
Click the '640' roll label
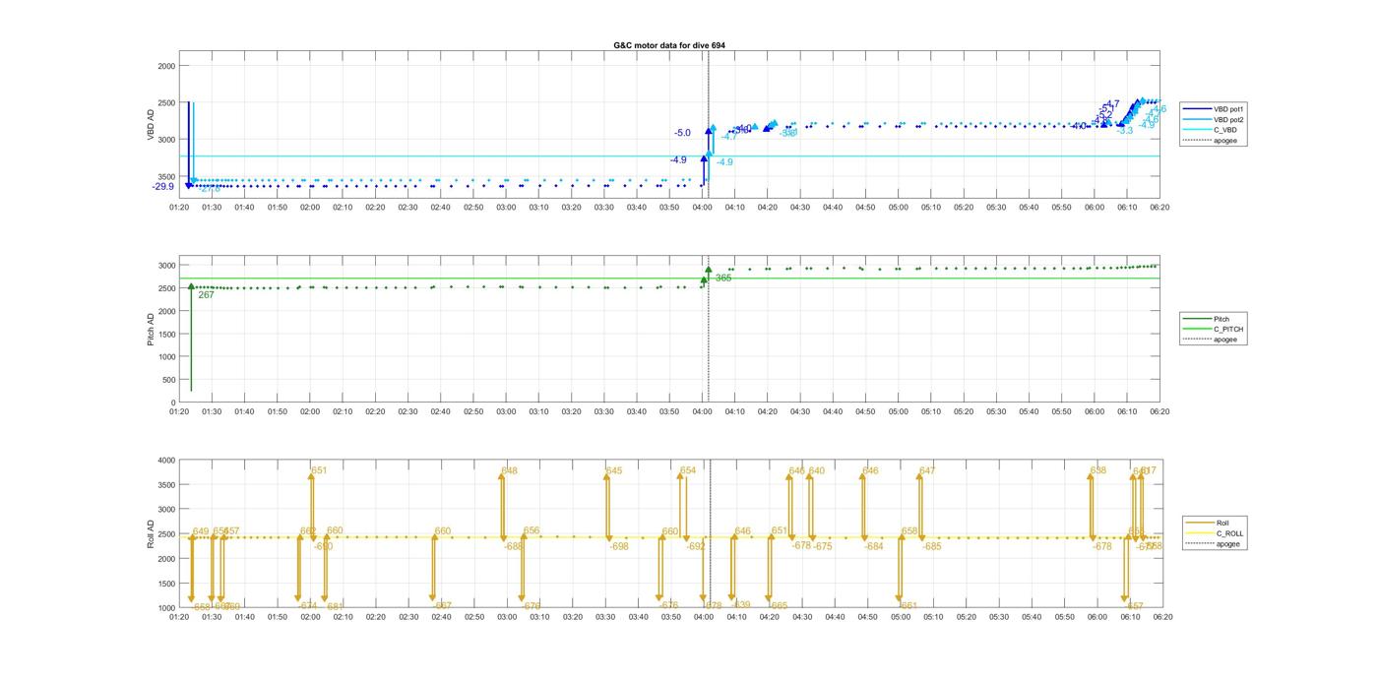[817, 470]
